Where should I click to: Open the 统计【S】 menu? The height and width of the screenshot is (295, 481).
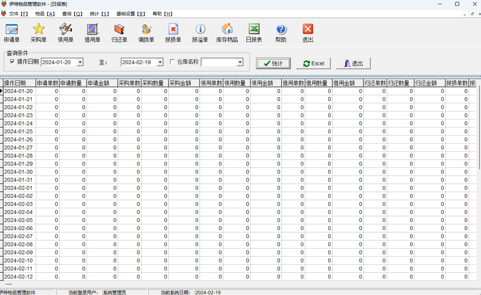pos(99,14)
